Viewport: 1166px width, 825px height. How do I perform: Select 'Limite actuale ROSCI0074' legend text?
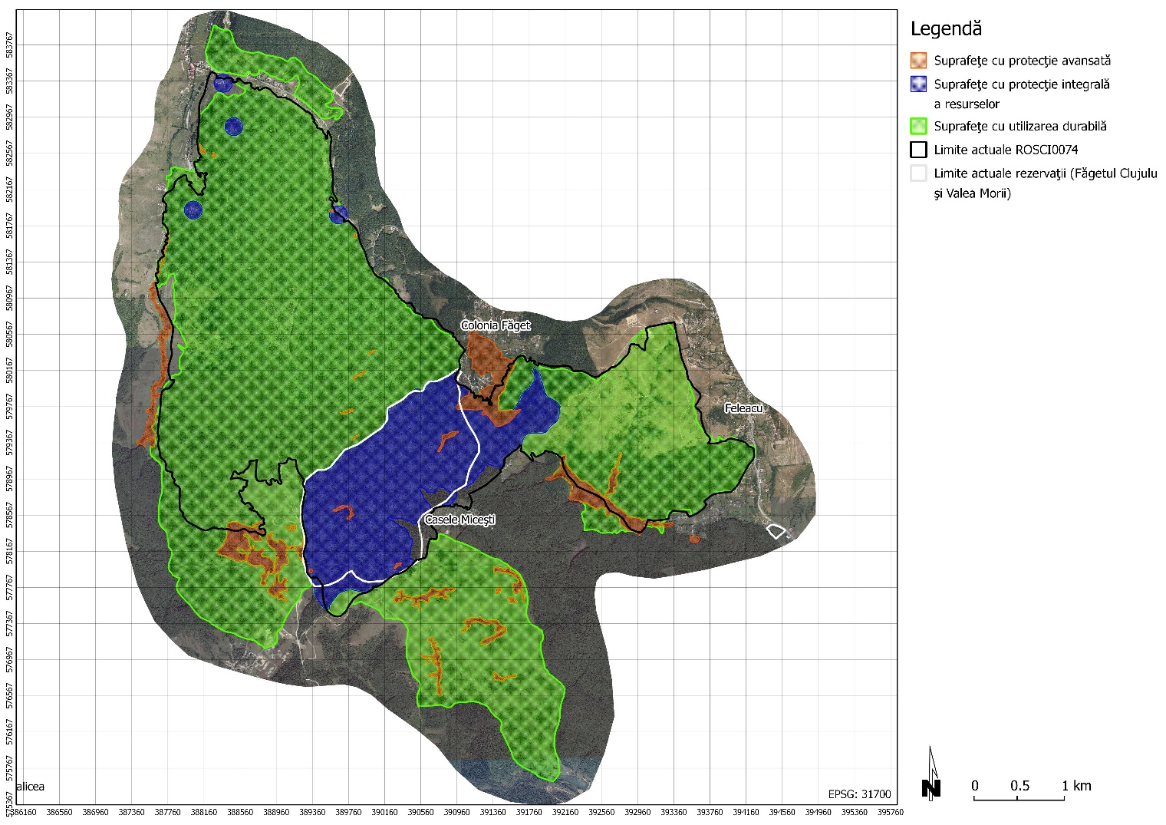[1006, 150]
